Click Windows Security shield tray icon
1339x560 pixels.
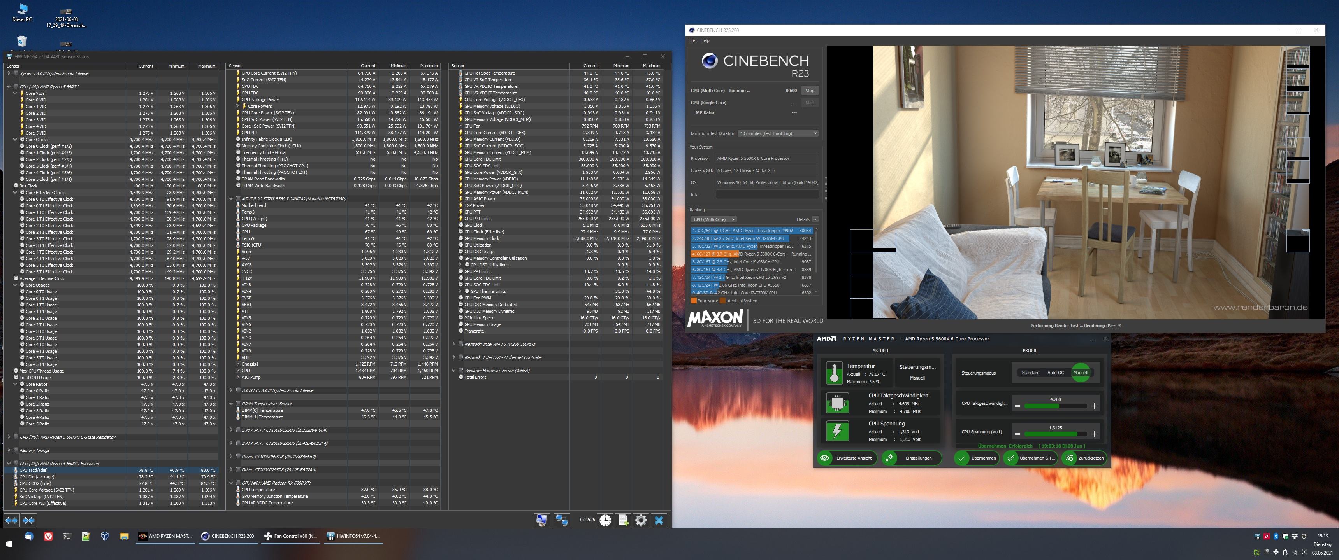1285,536
